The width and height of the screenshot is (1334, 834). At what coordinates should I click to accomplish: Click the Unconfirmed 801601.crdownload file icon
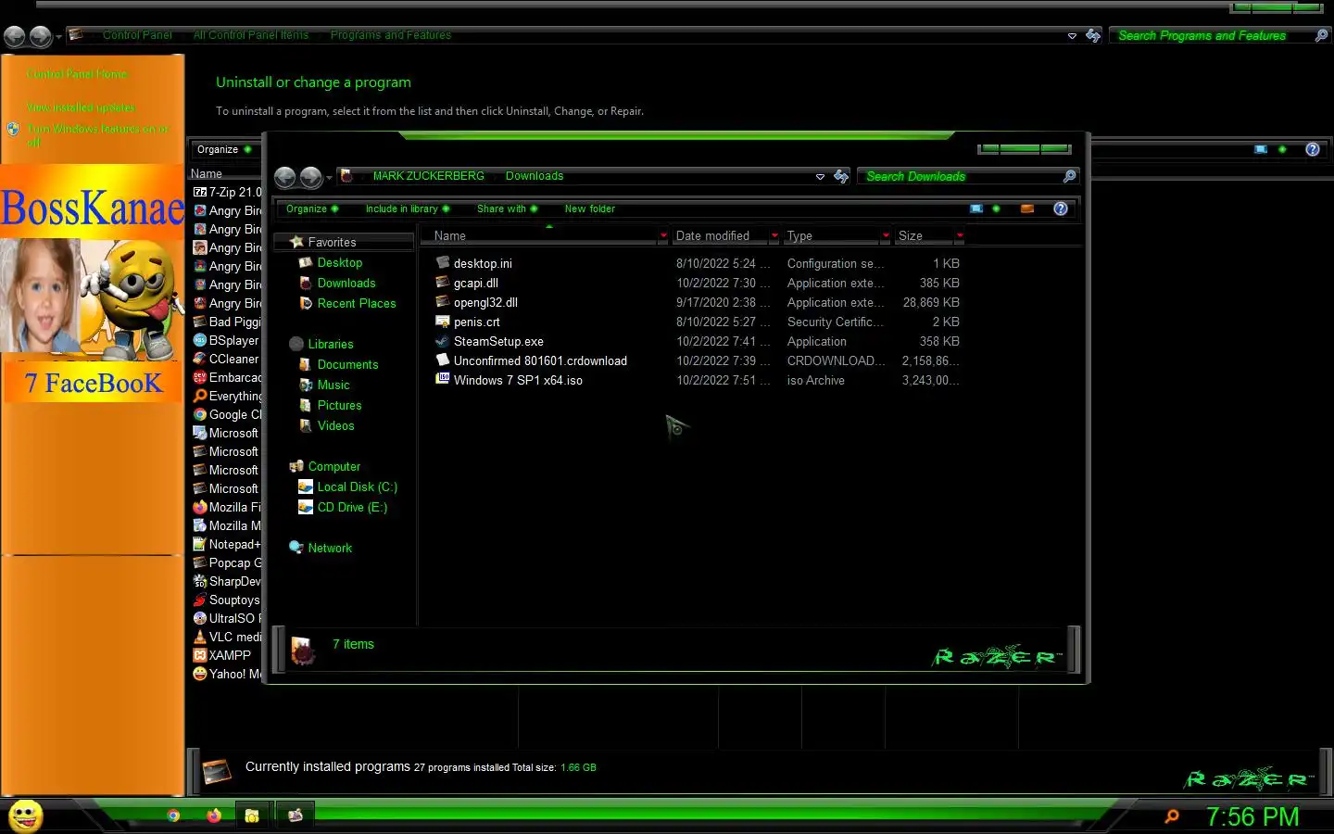(x=443, y=360)
